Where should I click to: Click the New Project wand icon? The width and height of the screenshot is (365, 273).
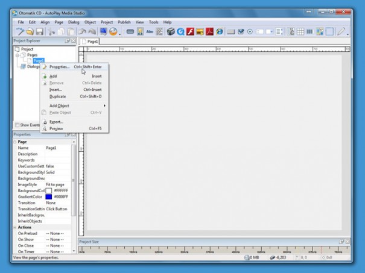pyautogui.click(x=21, y=31)
